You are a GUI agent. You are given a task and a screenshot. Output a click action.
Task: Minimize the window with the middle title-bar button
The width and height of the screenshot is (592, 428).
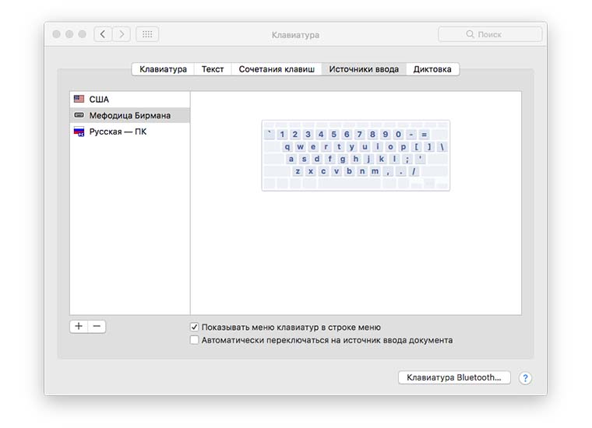(x=69, y=34)
